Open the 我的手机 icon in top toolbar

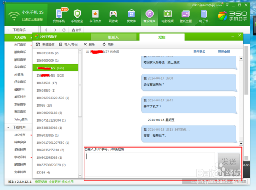[x=59, y=16]
